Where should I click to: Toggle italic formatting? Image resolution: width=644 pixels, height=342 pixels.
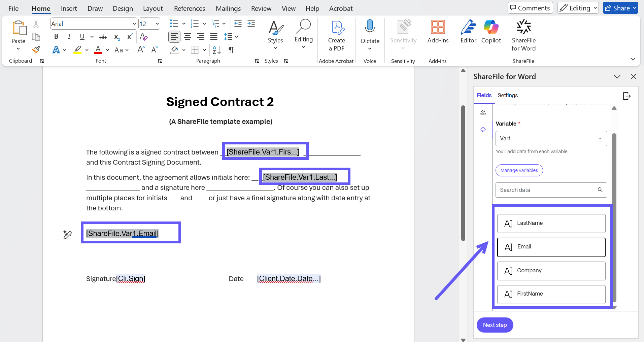tap(69, 36)
